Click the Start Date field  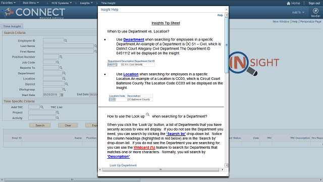point(51,95)
